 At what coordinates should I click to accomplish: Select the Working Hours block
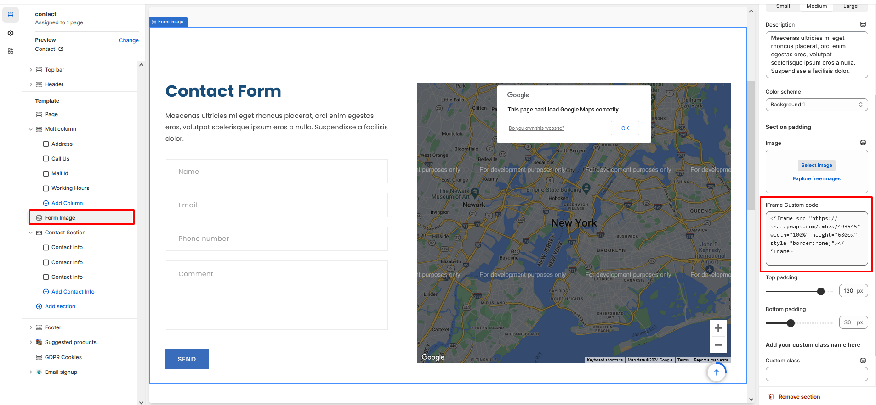coord(70,188)
